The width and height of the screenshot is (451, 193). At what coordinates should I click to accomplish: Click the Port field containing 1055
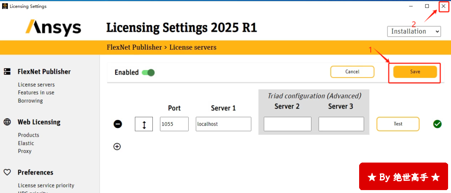[x=174, y=124]
